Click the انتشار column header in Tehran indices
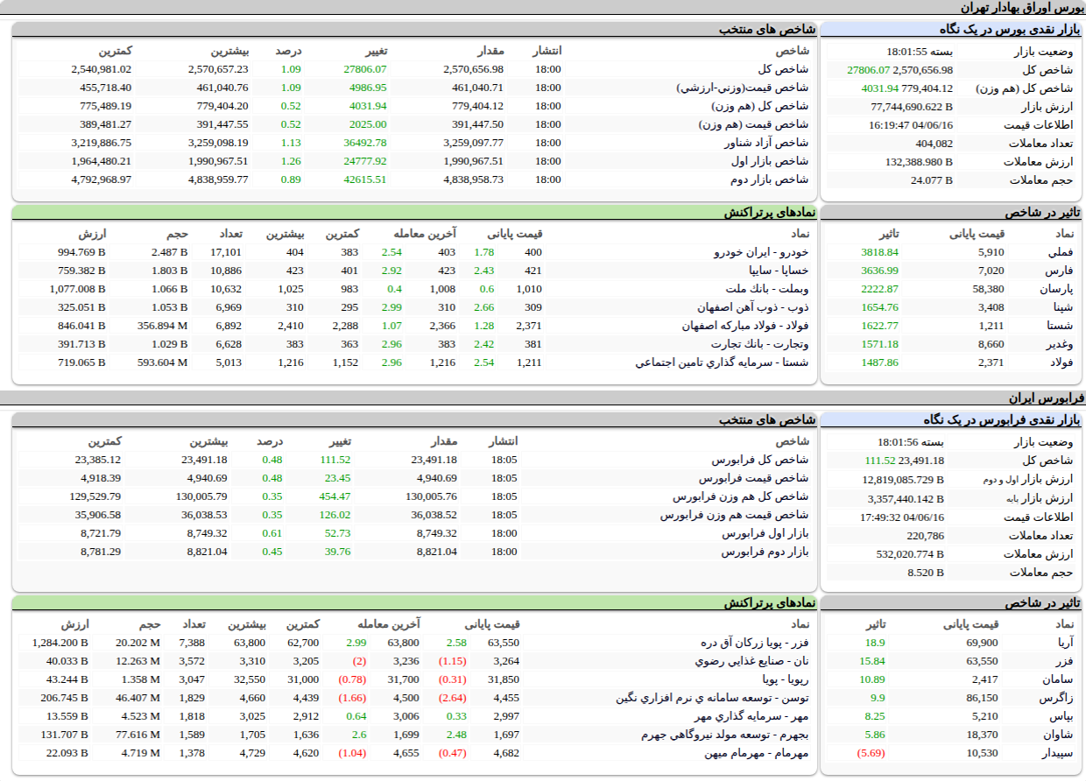This screenshot has height=781, width=1086. pyautogui.click(x=547, y=51)
